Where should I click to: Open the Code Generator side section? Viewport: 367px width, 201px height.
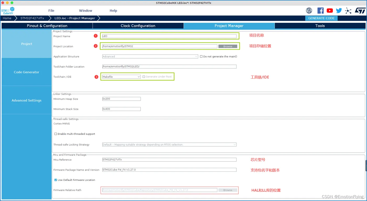point(27,72)
